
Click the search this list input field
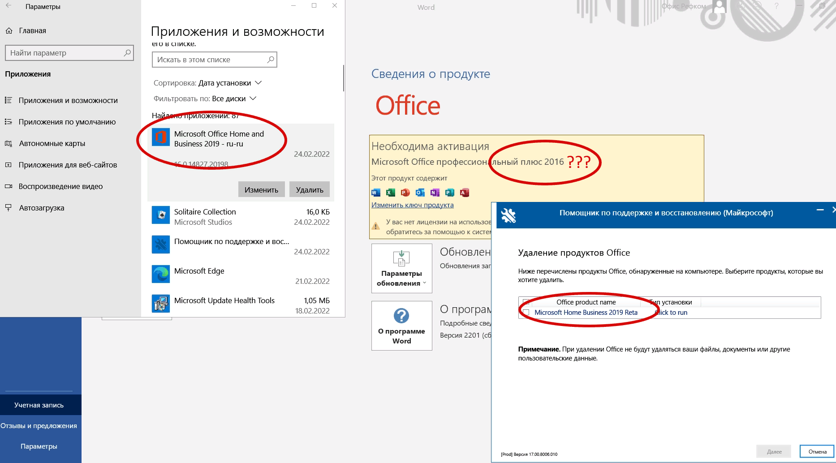click(214, 60)
